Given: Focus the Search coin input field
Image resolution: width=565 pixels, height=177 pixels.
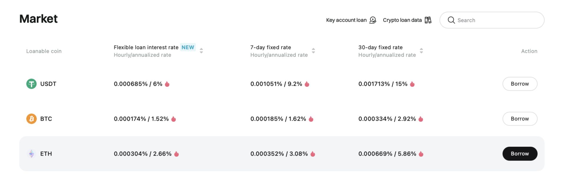Looking at the screenshot, I should pyautogui.click(x=492, y=20).
